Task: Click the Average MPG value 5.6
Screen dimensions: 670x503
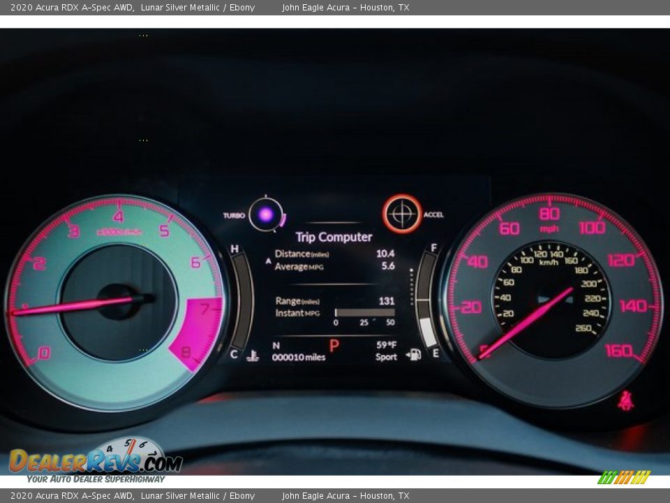Action: pyautogui.click(x=387, y=266)
